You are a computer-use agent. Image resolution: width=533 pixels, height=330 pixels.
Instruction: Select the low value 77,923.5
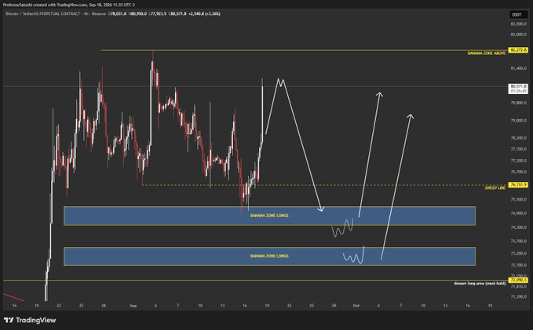(x=158, y=13)
